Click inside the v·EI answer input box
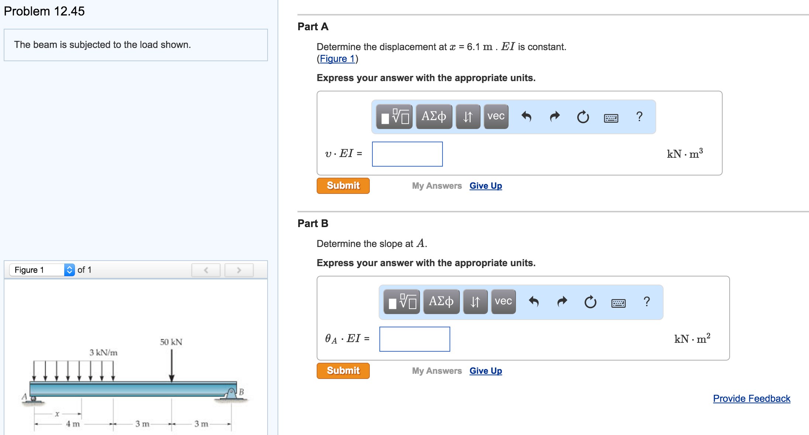Screen dimensions: 809x435 (407, 154)
